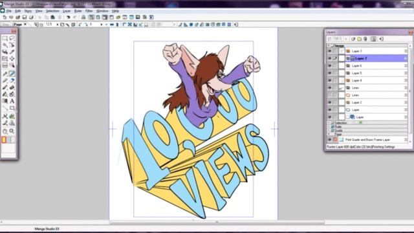
Task: Click the Undo arrow icon
Action: click(x=69, y=17)
